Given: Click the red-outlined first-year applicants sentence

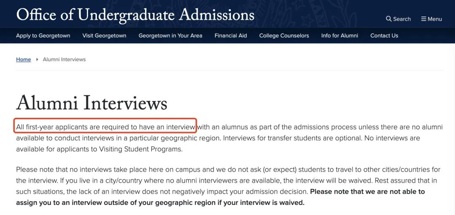Looking at the screenshot, I should (x=105, y=127).
